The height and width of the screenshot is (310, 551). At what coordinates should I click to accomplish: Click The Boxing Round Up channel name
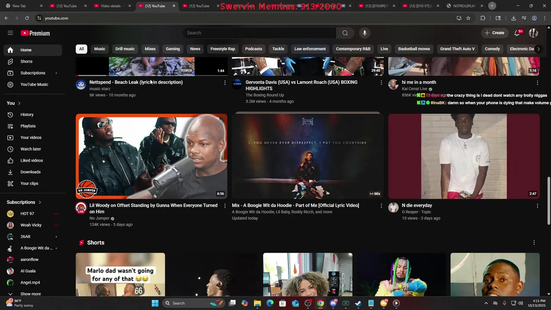point(265,95)
